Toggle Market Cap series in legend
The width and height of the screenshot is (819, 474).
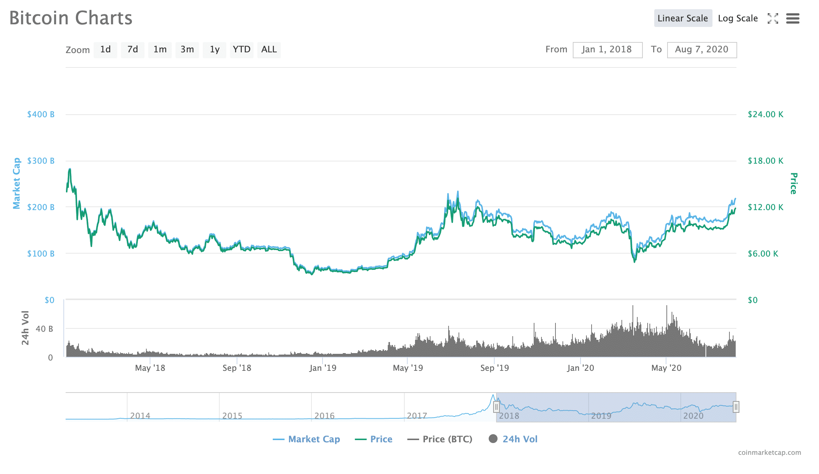coord(314,439)
